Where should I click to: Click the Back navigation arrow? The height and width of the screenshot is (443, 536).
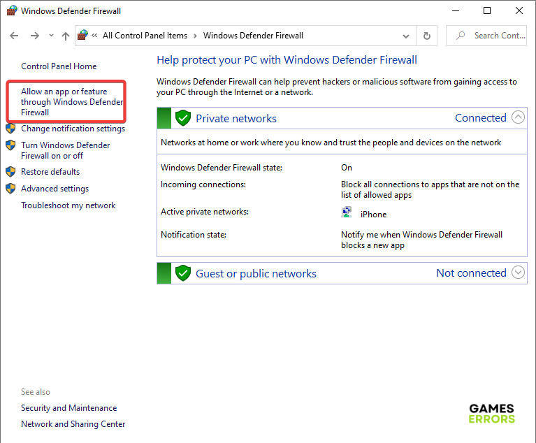click(15, 36)
